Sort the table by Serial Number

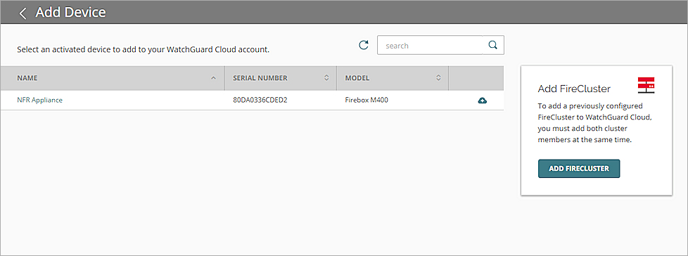[281, 78]
